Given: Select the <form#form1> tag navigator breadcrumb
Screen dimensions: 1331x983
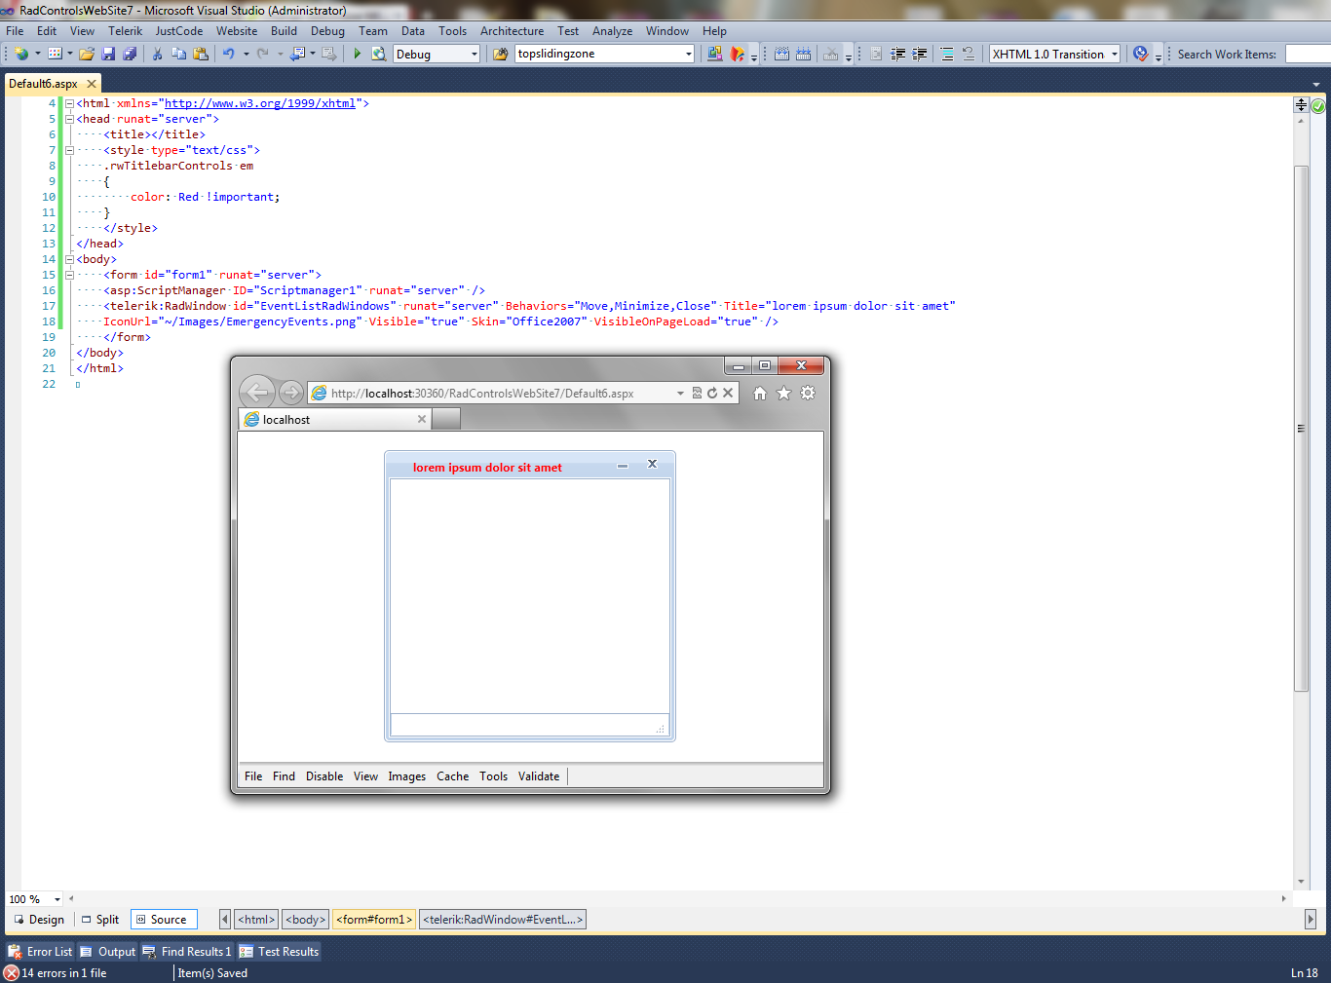Looking at the screenshot, I should coord(374,919).
